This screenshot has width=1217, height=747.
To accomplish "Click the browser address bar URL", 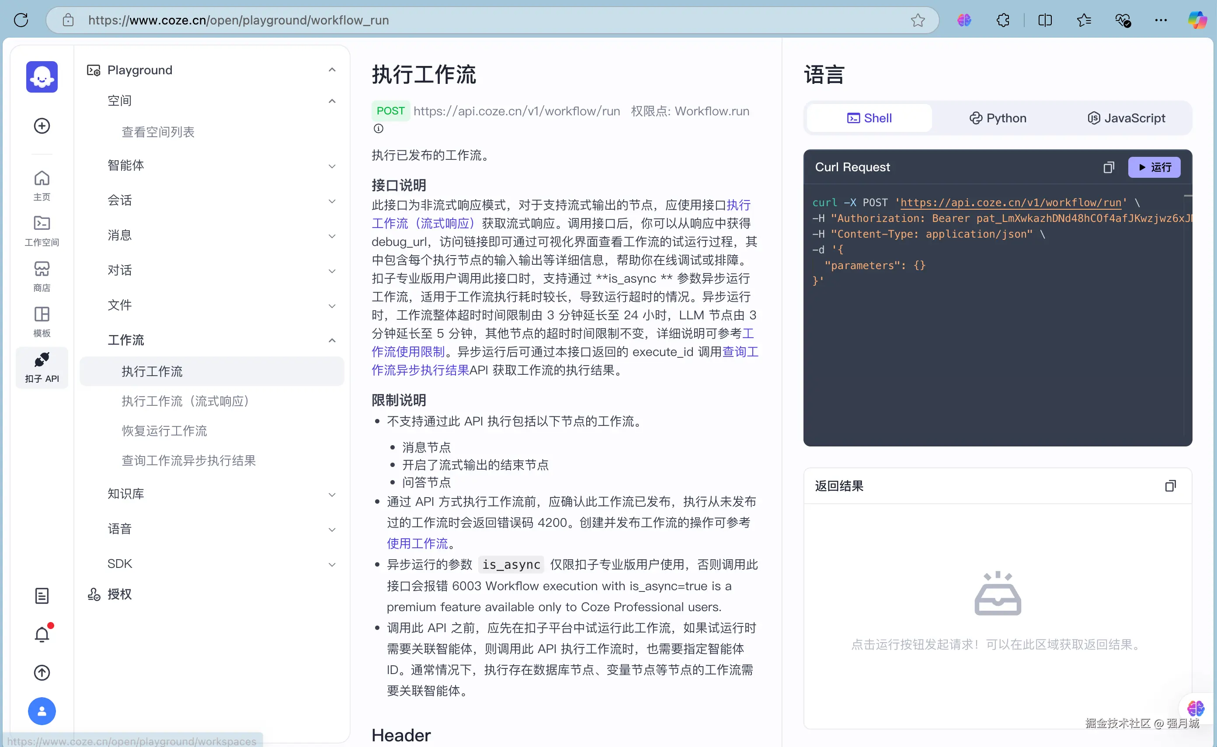I will pyautogui.click(x=238, y=20).
